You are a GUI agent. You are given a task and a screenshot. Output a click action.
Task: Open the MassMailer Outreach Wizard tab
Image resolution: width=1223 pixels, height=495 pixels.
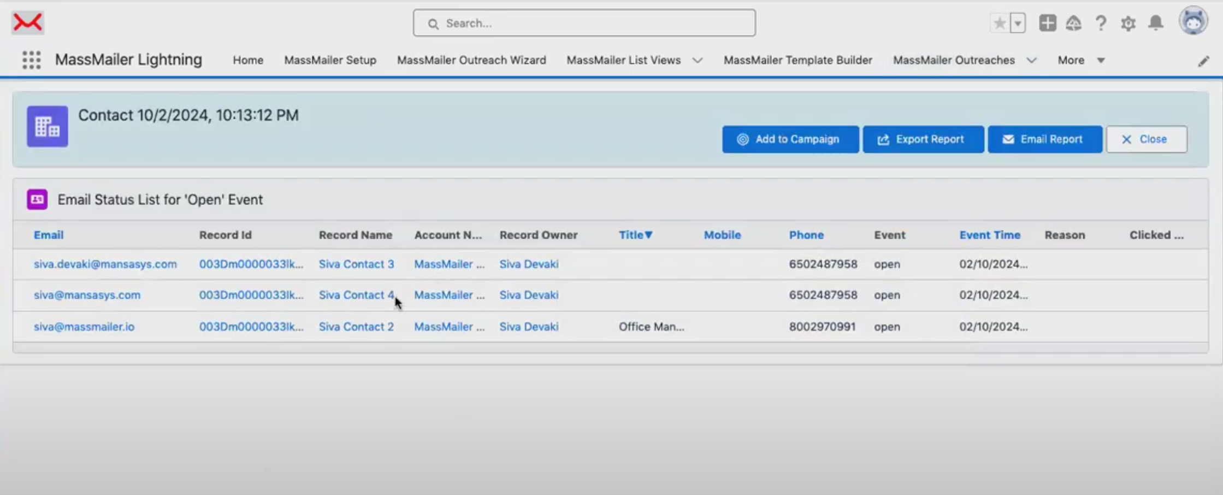tap(471, 60)
